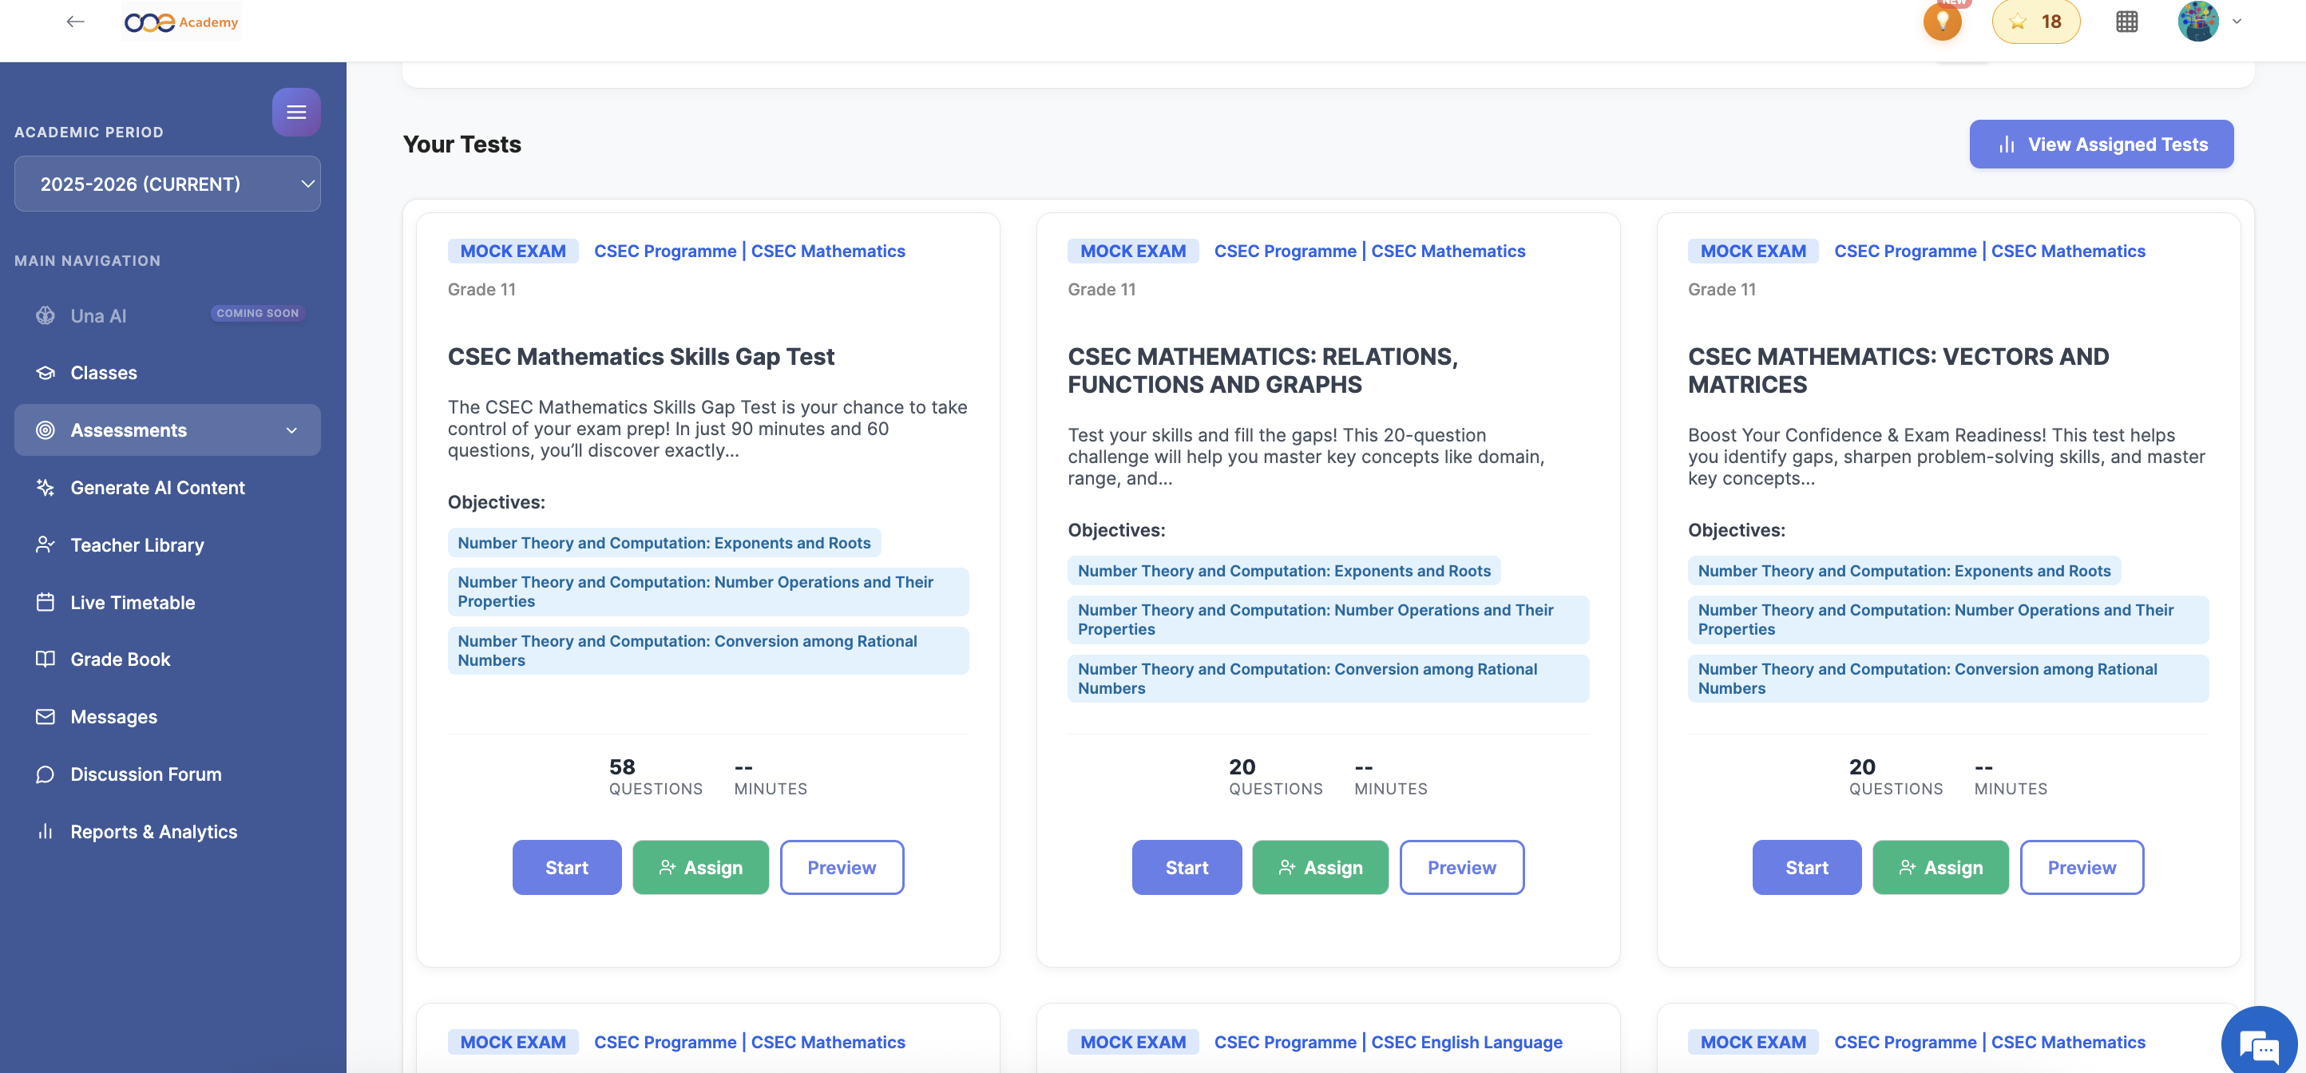Click the One Academy logo
Viewport: 2306px width, 1073px height.
[x=182, y=22]
